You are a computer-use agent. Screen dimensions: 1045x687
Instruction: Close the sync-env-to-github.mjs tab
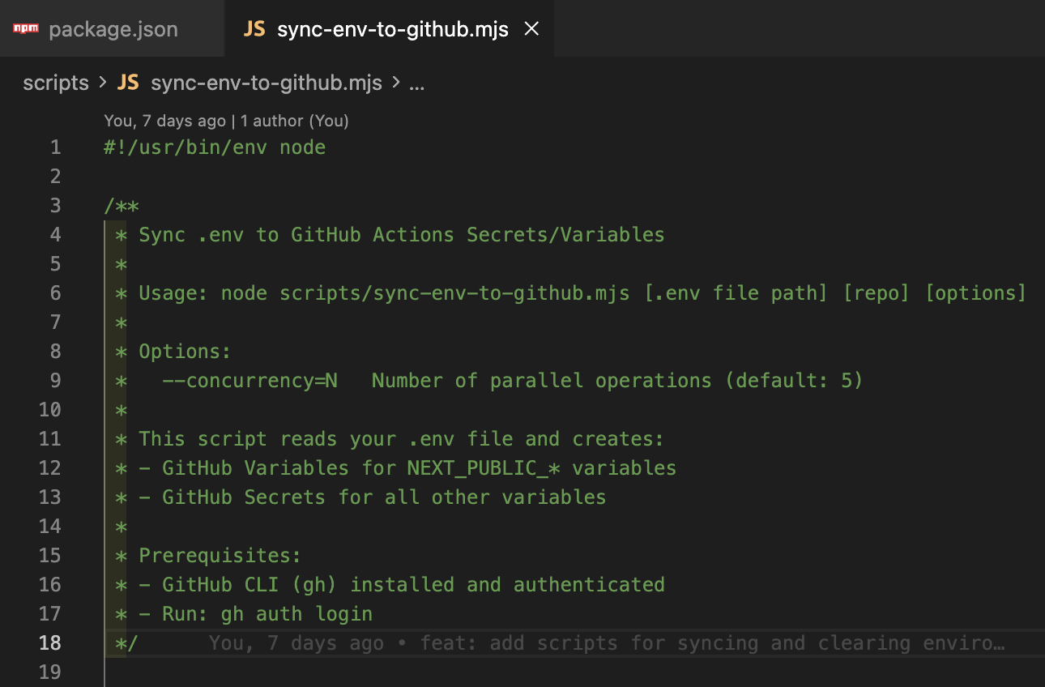pyautogui.click(x=531, y=29)
